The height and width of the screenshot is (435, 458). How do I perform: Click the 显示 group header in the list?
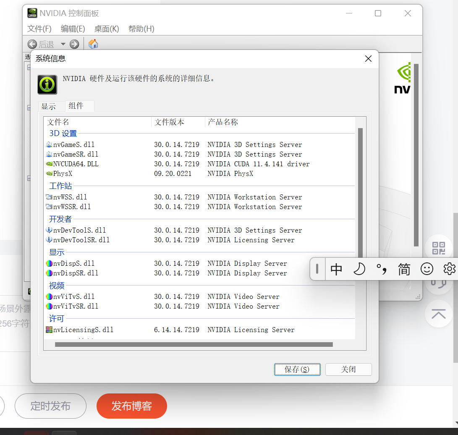click(57, 252)
